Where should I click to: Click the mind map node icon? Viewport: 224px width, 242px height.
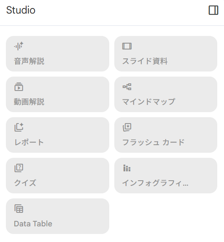tap(127, 87)
